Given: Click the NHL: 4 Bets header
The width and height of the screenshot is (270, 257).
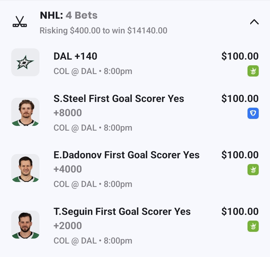Looking at the screenshot, I should pos(69,15).
